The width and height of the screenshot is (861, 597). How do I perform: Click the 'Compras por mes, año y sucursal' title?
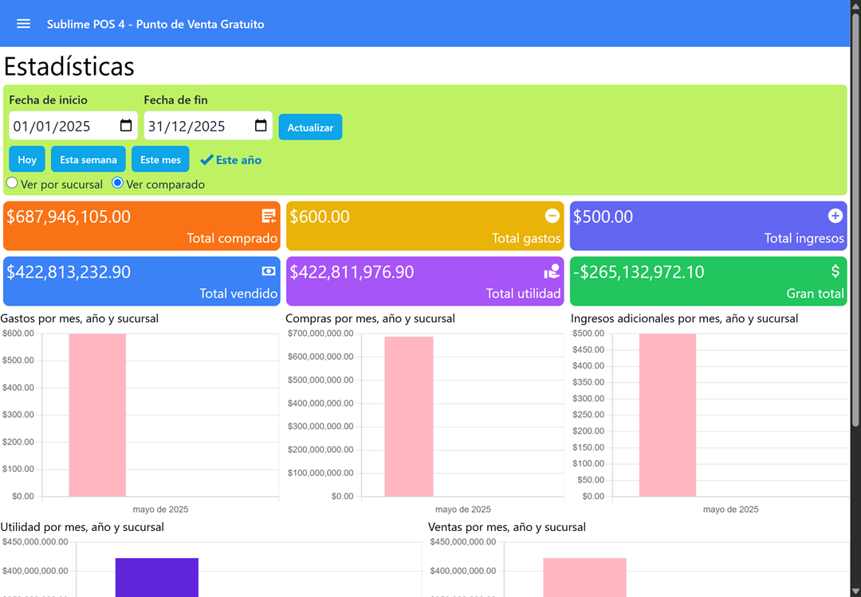coord(370,318)
